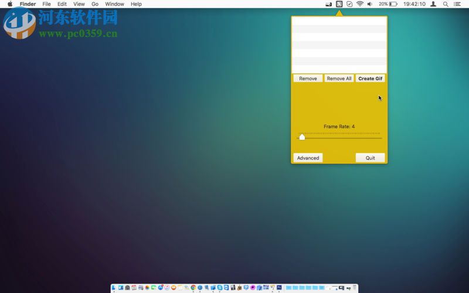The image size is (469, 293).
Task: Open the File menu
Action: click(46, 4)
